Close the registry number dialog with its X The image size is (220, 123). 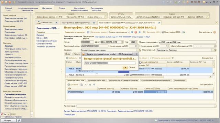pyautogui.click(x=136, y=54)
